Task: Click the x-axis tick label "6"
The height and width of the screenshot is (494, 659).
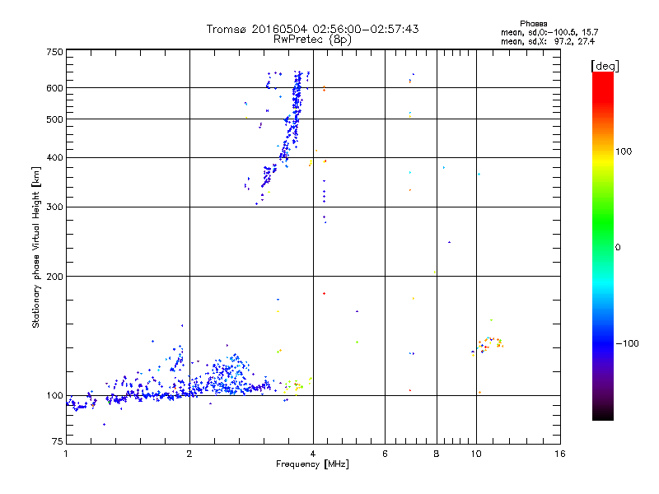Action: [x=385, y=454]
